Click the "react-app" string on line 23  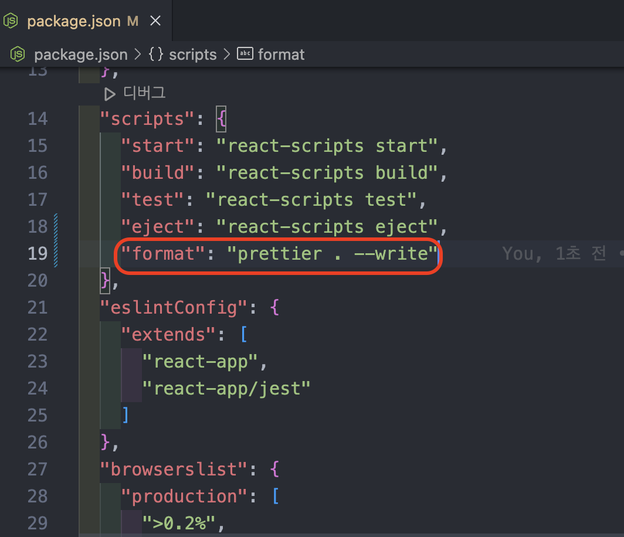point(200,362)
